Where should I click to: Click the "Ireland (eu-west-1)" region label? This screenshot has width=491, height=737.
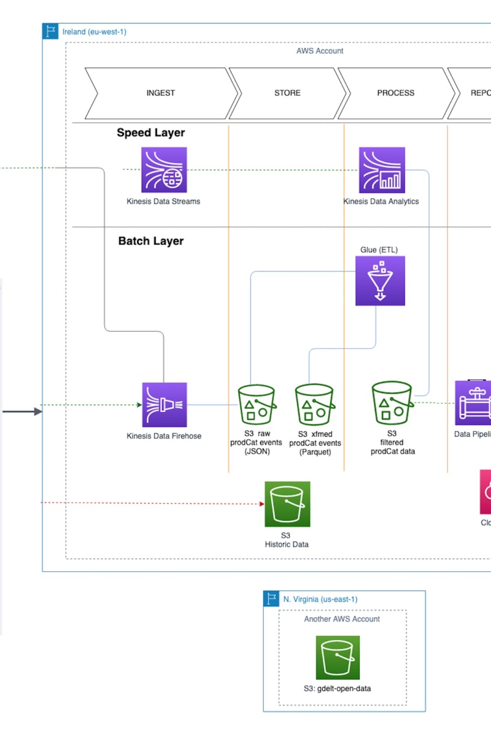point(95,32)
